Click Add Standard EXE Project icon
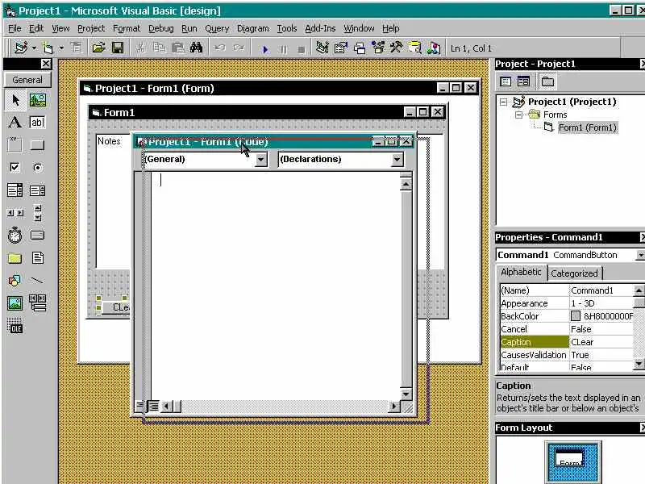Viewport: 645px width, 484px height. tap(21, 48)
